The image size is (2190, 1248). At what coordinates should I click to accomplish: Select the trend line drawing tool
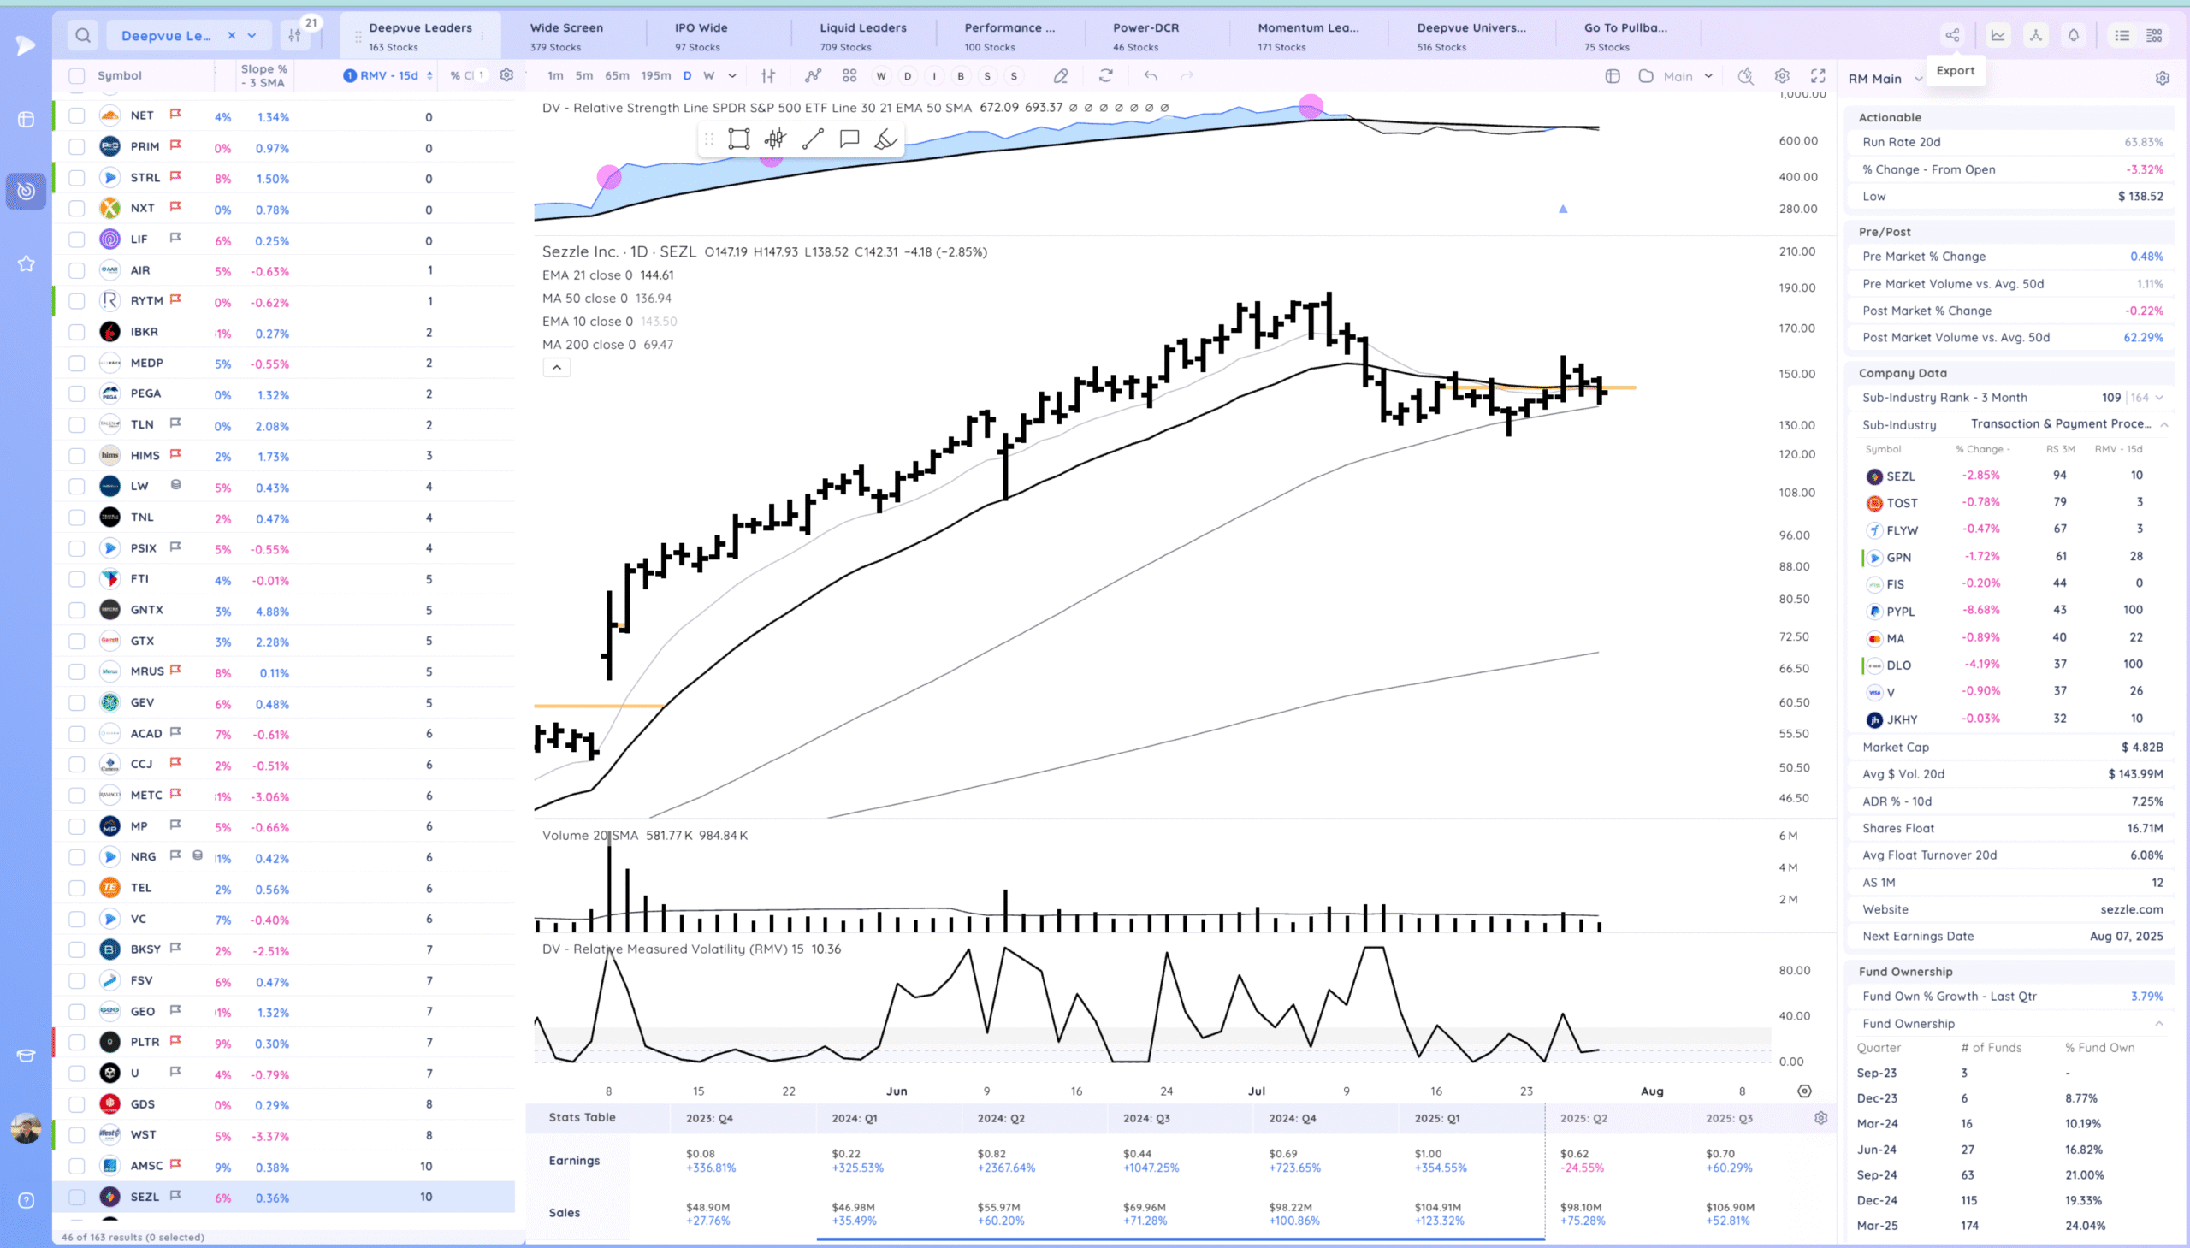coord(813,139)
